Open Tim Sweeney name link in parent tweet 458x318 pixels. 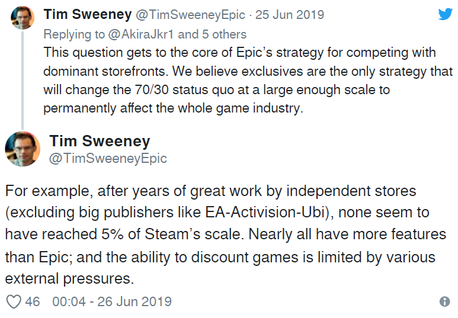87,15
